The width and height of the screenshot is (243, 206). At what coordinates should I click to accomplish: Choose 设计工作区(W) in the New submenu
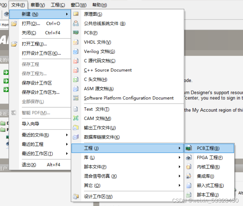pyautogui.click(x=98, y=197)
